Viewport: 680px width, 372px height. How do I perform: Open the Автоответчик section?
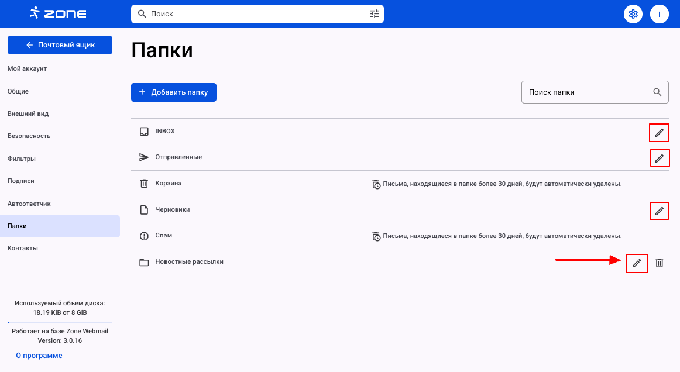point(29,204)
